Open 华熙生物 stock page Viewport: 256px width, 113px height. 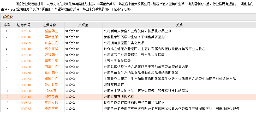point(51,79)
